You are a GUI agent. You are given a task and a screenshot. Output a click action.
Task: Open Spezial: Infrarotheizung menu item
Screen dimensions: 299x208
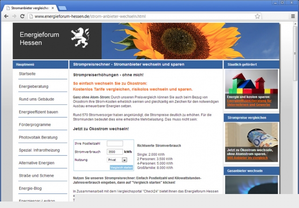pos(39,150)
